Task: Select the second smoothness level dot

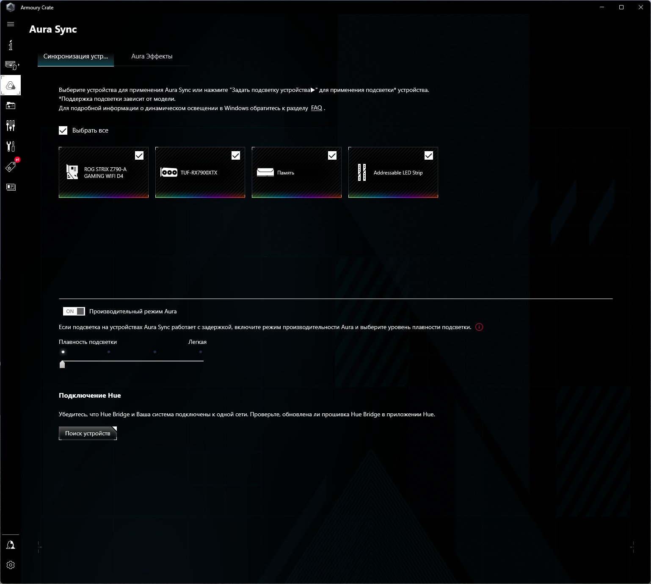Action: point(109,352)
